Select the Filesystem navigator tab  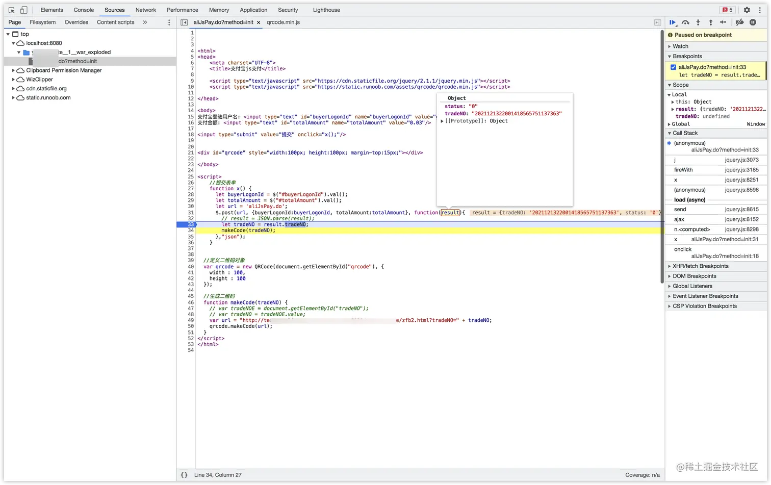pyautogui.click(x=43, y=22)
